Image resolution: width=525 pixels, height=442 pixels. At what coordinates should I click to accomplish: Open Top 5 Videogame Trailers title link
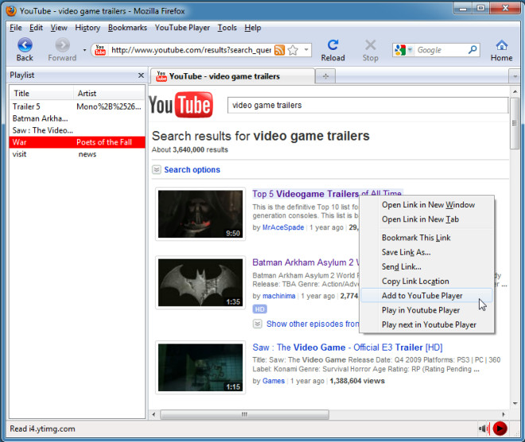tap(305, 194)
